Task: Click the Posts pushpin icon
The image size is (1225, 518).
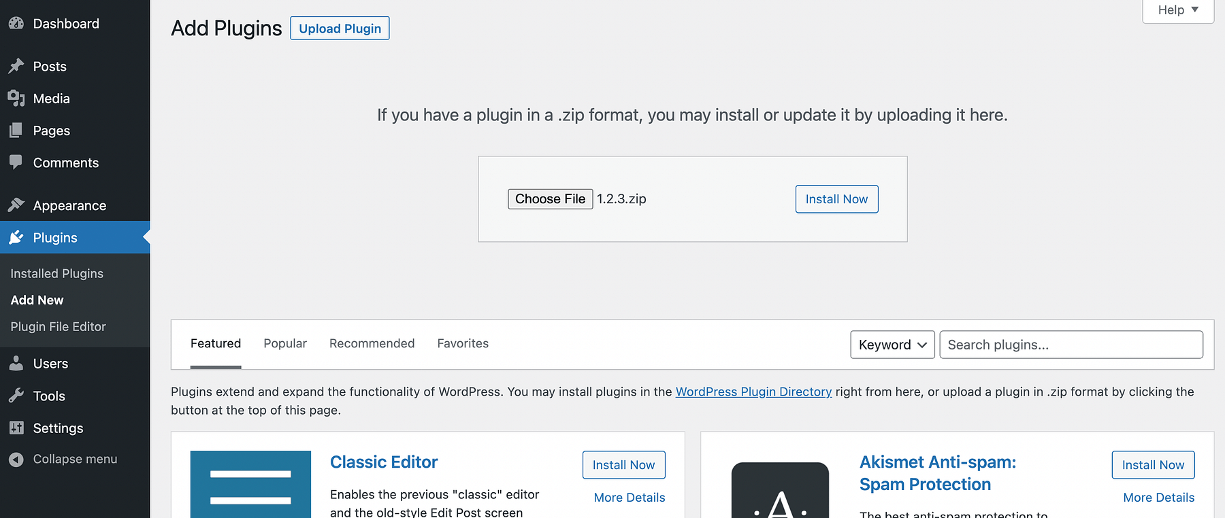Action: 16,66
